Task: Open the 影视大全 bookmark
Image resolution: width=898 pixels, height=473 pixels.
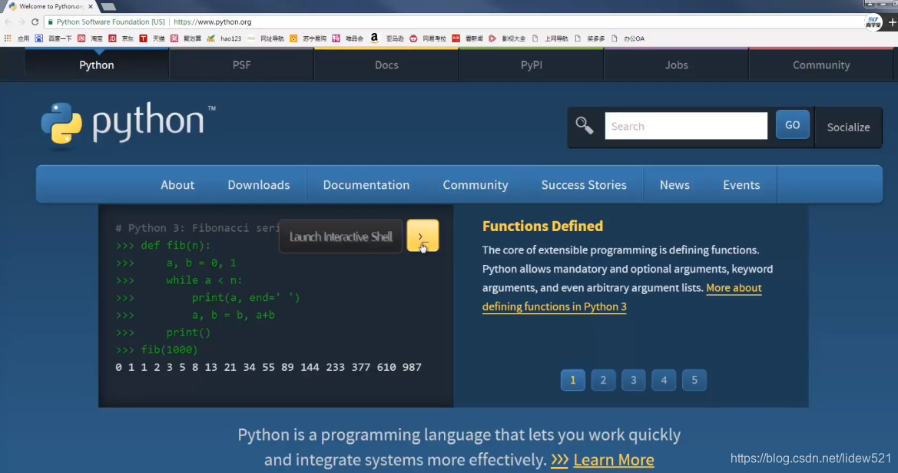Action: pyautogui.click(x=507, y=38)
